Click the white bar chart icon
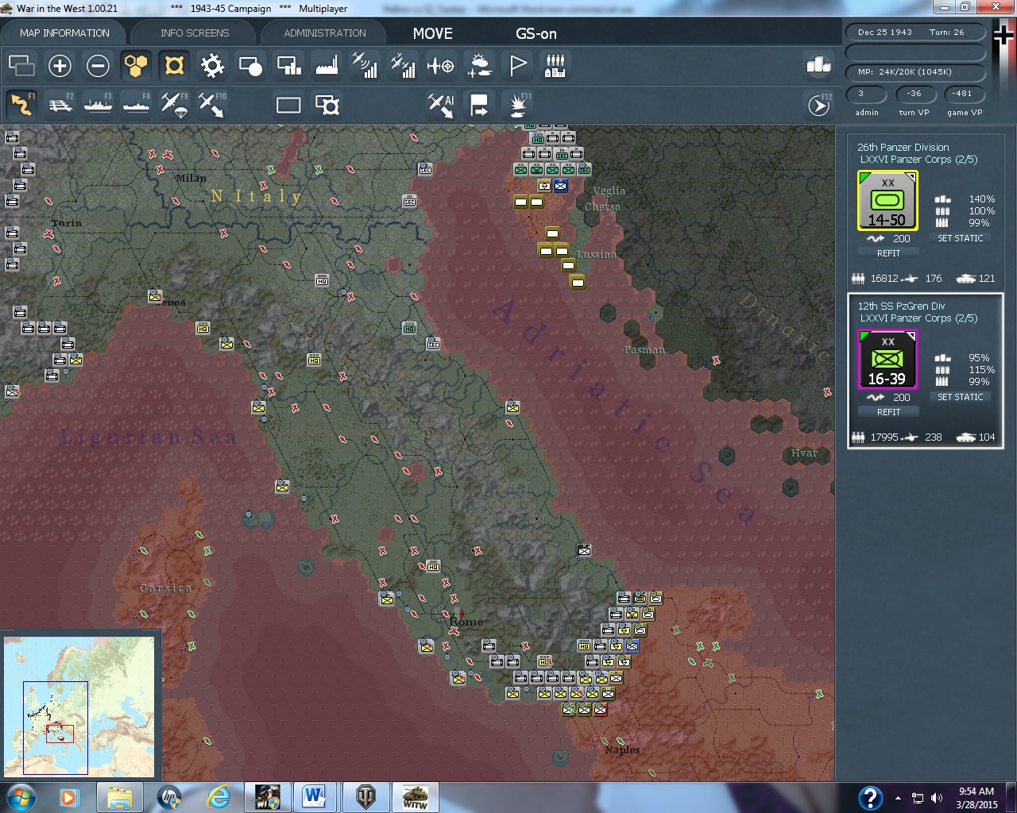The width and height of the screenshot is (1017, 813). coord(818,65)
